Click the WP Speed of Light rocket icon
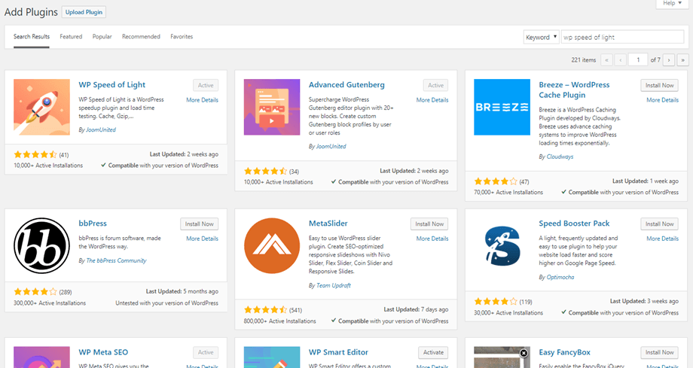Image resolution: width=693 pixels, height=368 pixels. 41,107
